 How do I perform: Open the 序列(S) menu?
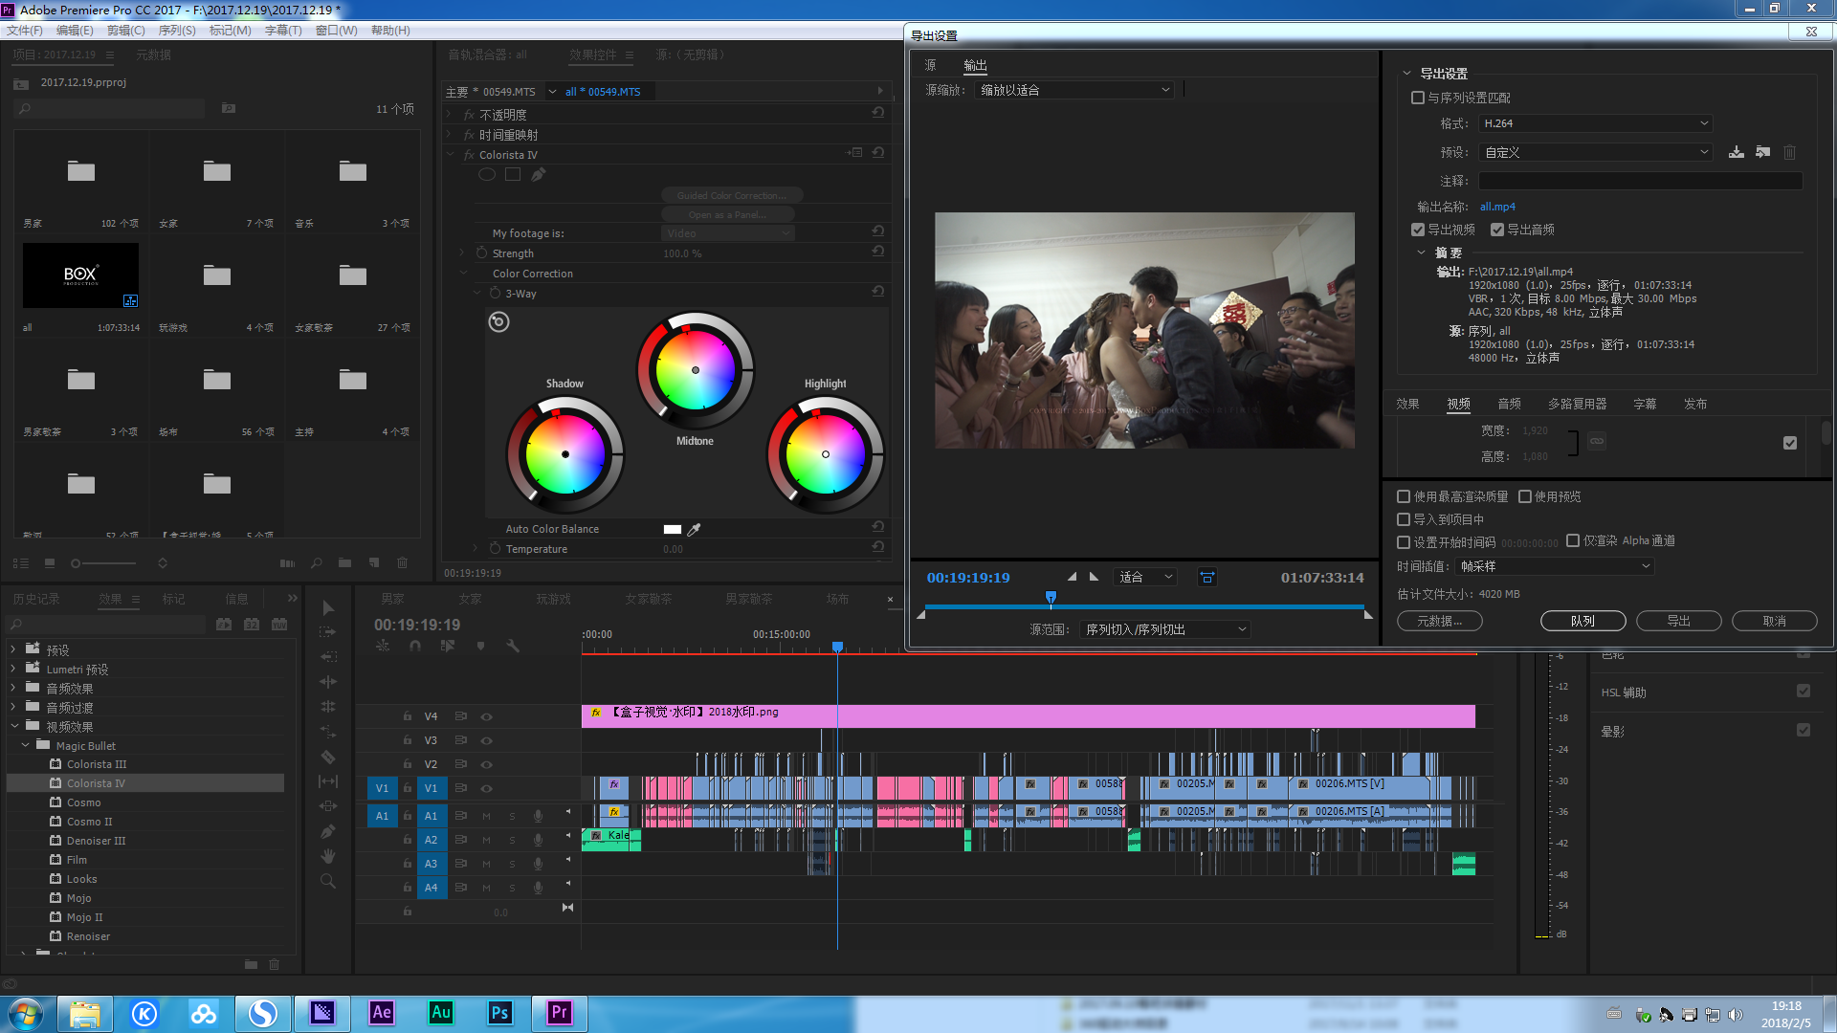pos(177,31)
